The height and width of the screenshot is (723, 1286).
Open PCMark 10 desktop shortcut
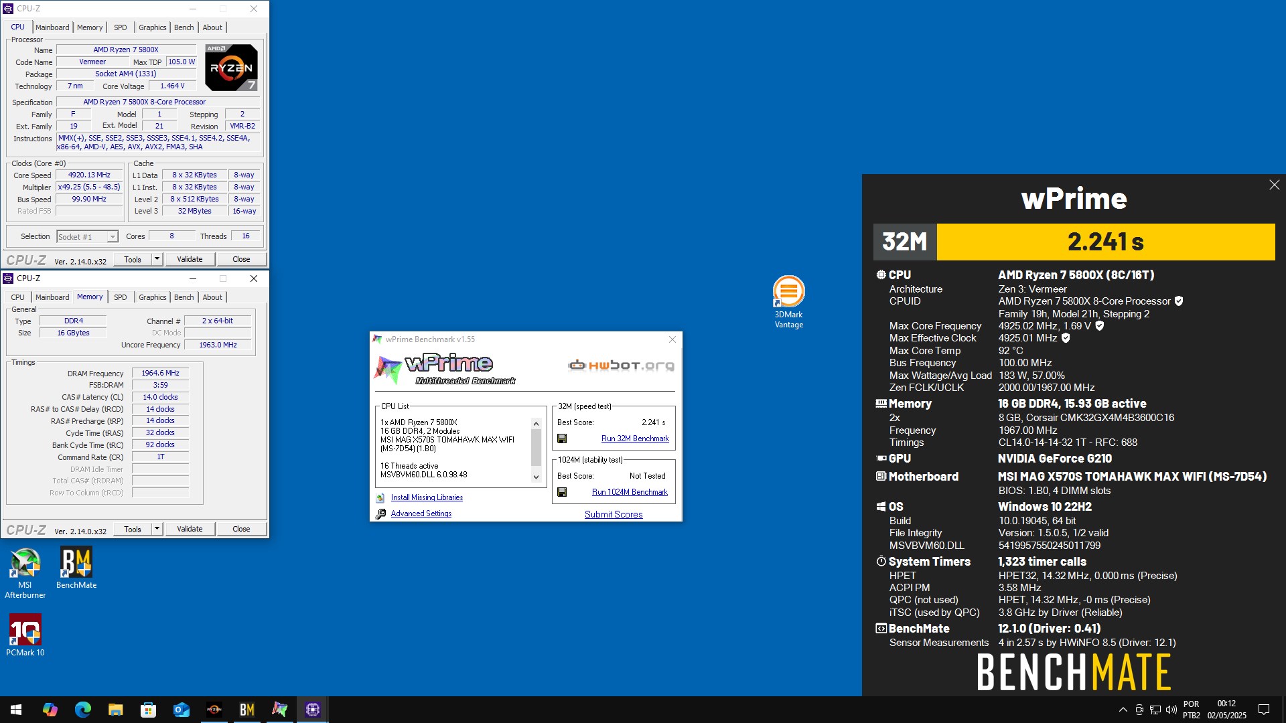tap(25, 635)
